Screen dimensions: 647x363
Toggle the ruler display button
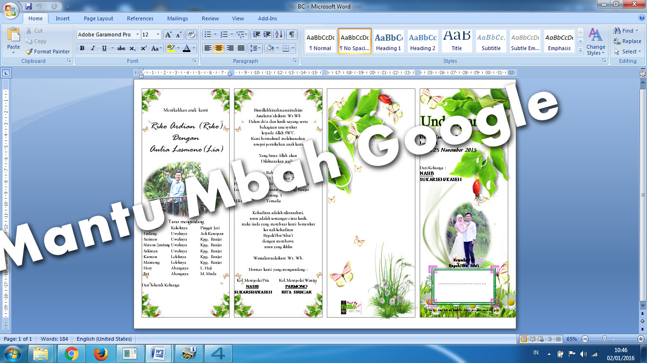point(643,74)
